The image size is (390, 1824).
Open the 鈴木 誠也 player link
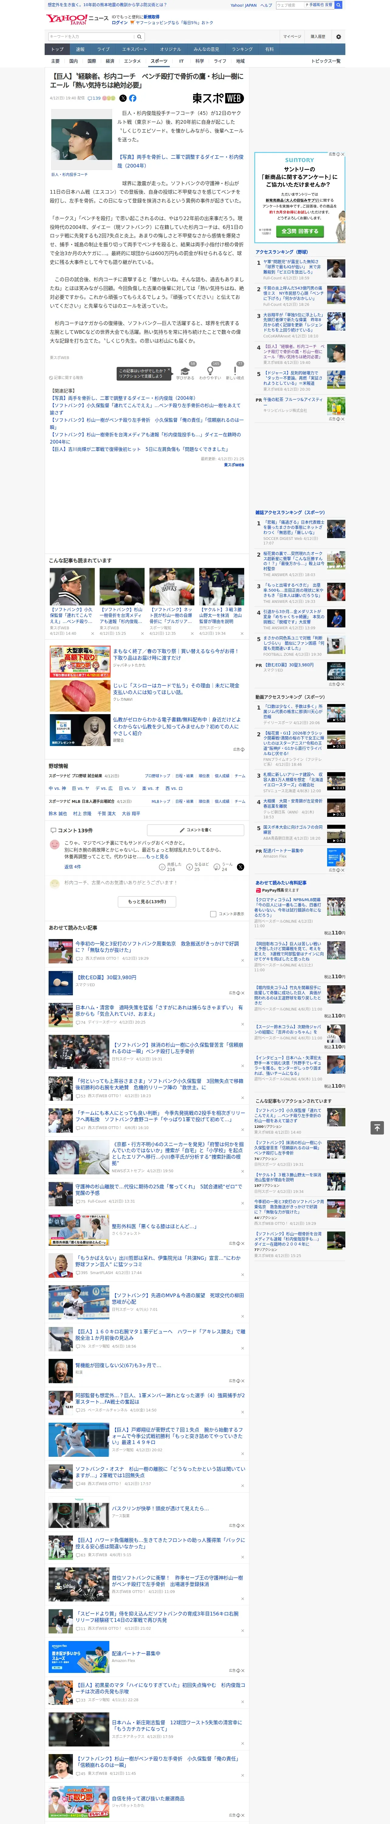58,814
